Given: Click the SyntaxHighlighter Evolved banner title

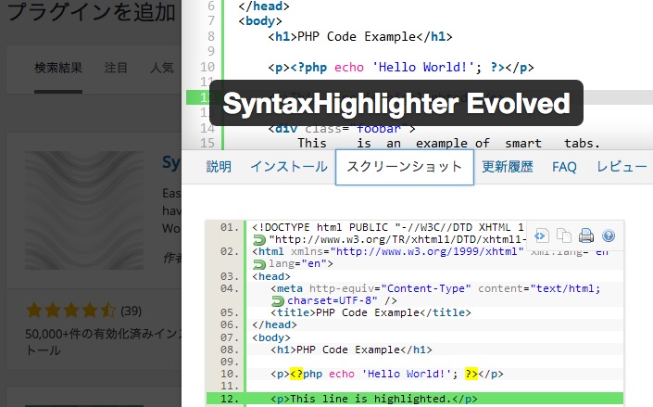Looking at the screenshot, I should tap(396, 103).
